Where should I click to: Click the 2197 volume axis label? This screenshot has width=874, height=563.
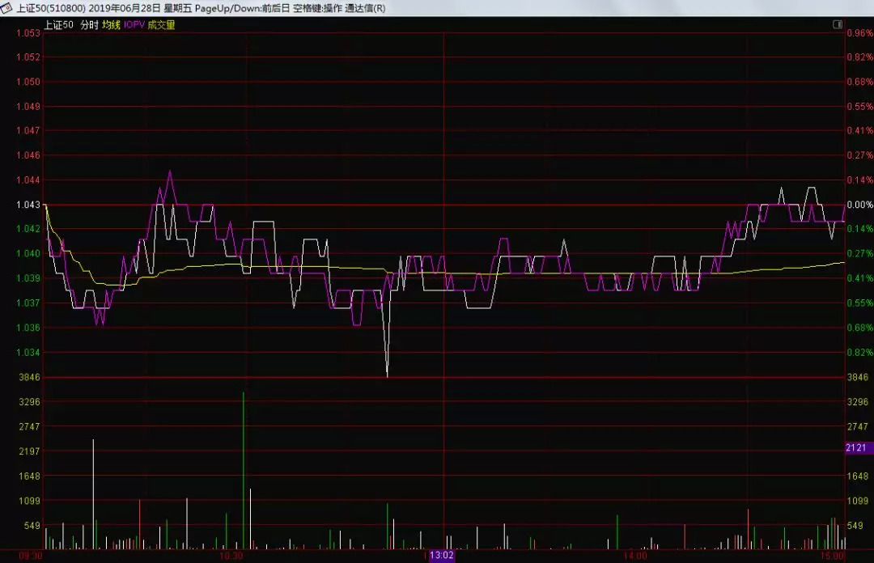pos(30,451)
